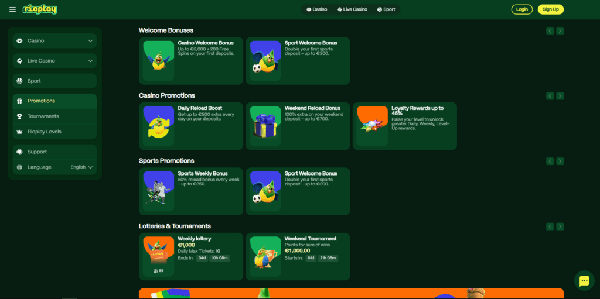Open Loyalty Rewards up to 45% promotion
Viewport: 600px width, 299px height.
(x=417, y=111)
